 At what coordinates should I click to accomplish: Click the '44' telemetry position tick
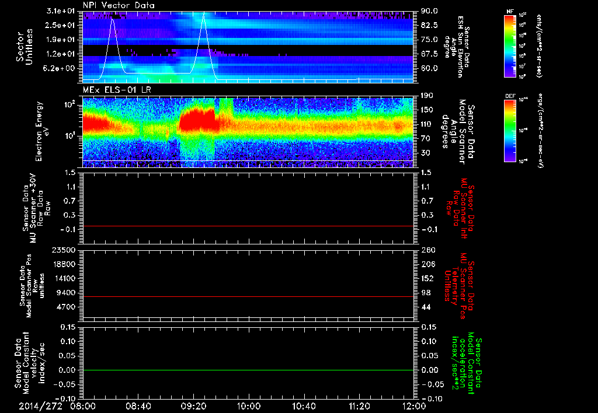426,307
